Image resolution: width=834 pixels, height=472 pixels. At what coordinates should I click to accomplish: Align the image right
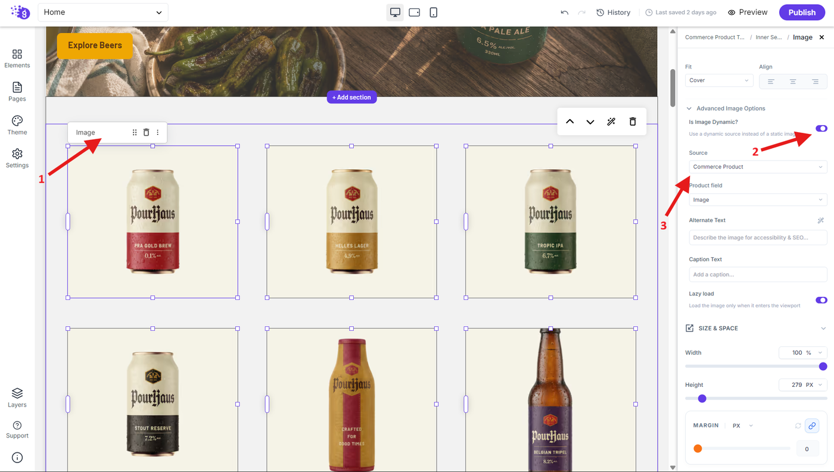click(x=815, y=81)
